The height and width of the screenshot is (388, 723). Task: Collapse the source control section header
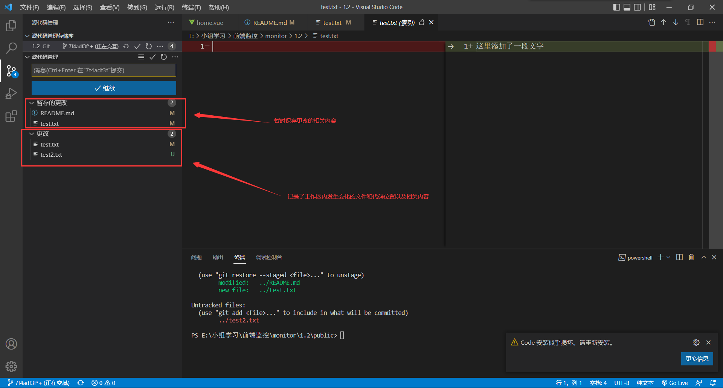[27, 57]
